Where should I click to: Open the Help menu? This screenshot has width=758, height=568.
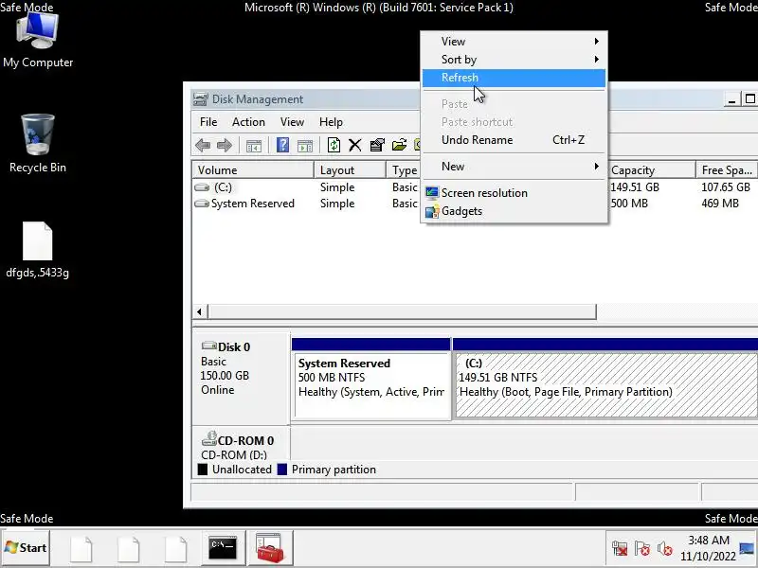click(331, 122)
